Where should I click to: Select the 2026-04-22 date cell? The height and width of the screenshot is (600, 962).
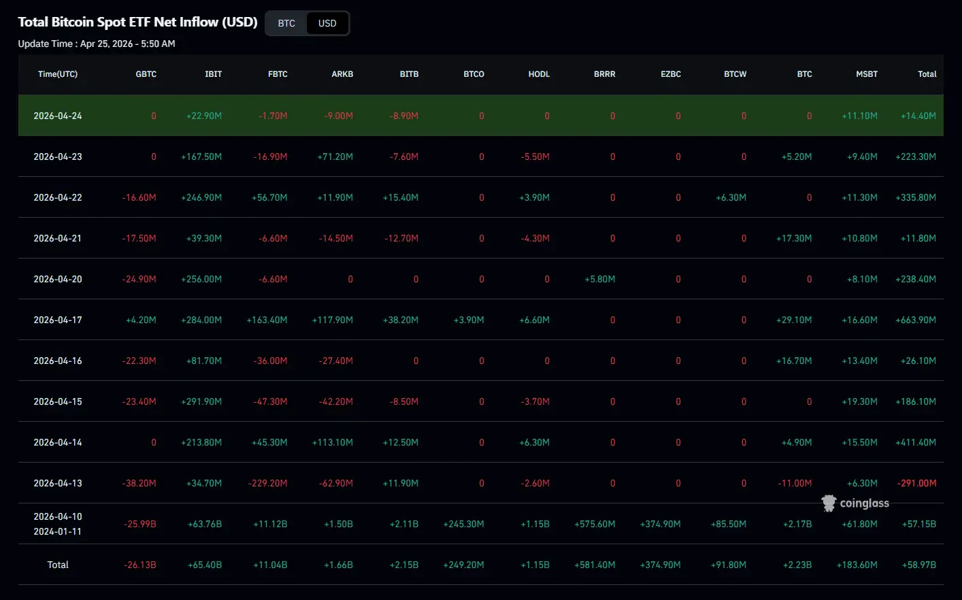58,197
